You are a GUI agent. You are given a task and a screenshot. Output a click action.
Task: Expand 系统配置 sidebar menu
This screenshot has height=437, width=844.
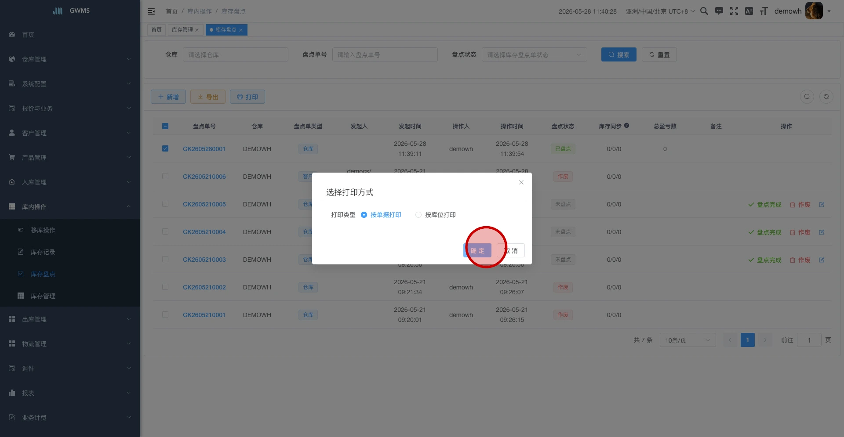tap(70, 84)
